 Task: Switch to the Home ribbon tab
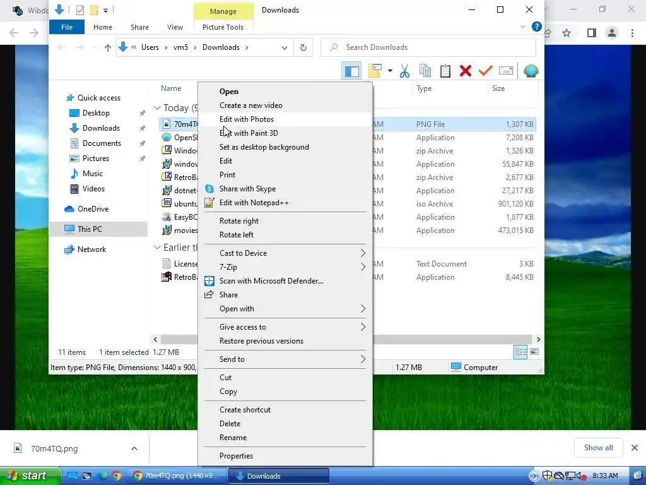pos(103,27)
